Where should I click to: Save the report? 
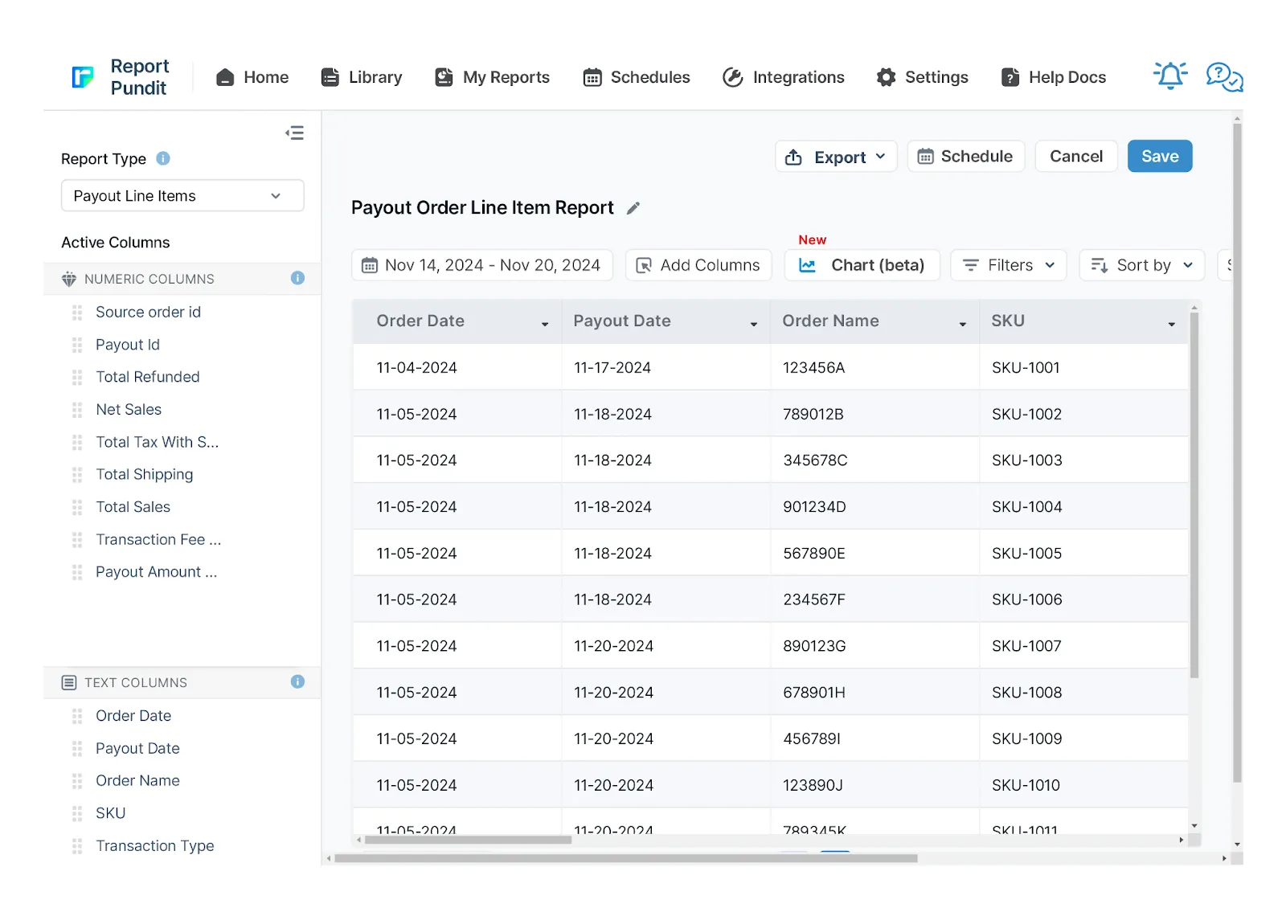pos(1160,156)
